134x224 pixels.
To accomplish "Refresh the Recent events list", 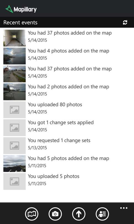I will (125, 22).
